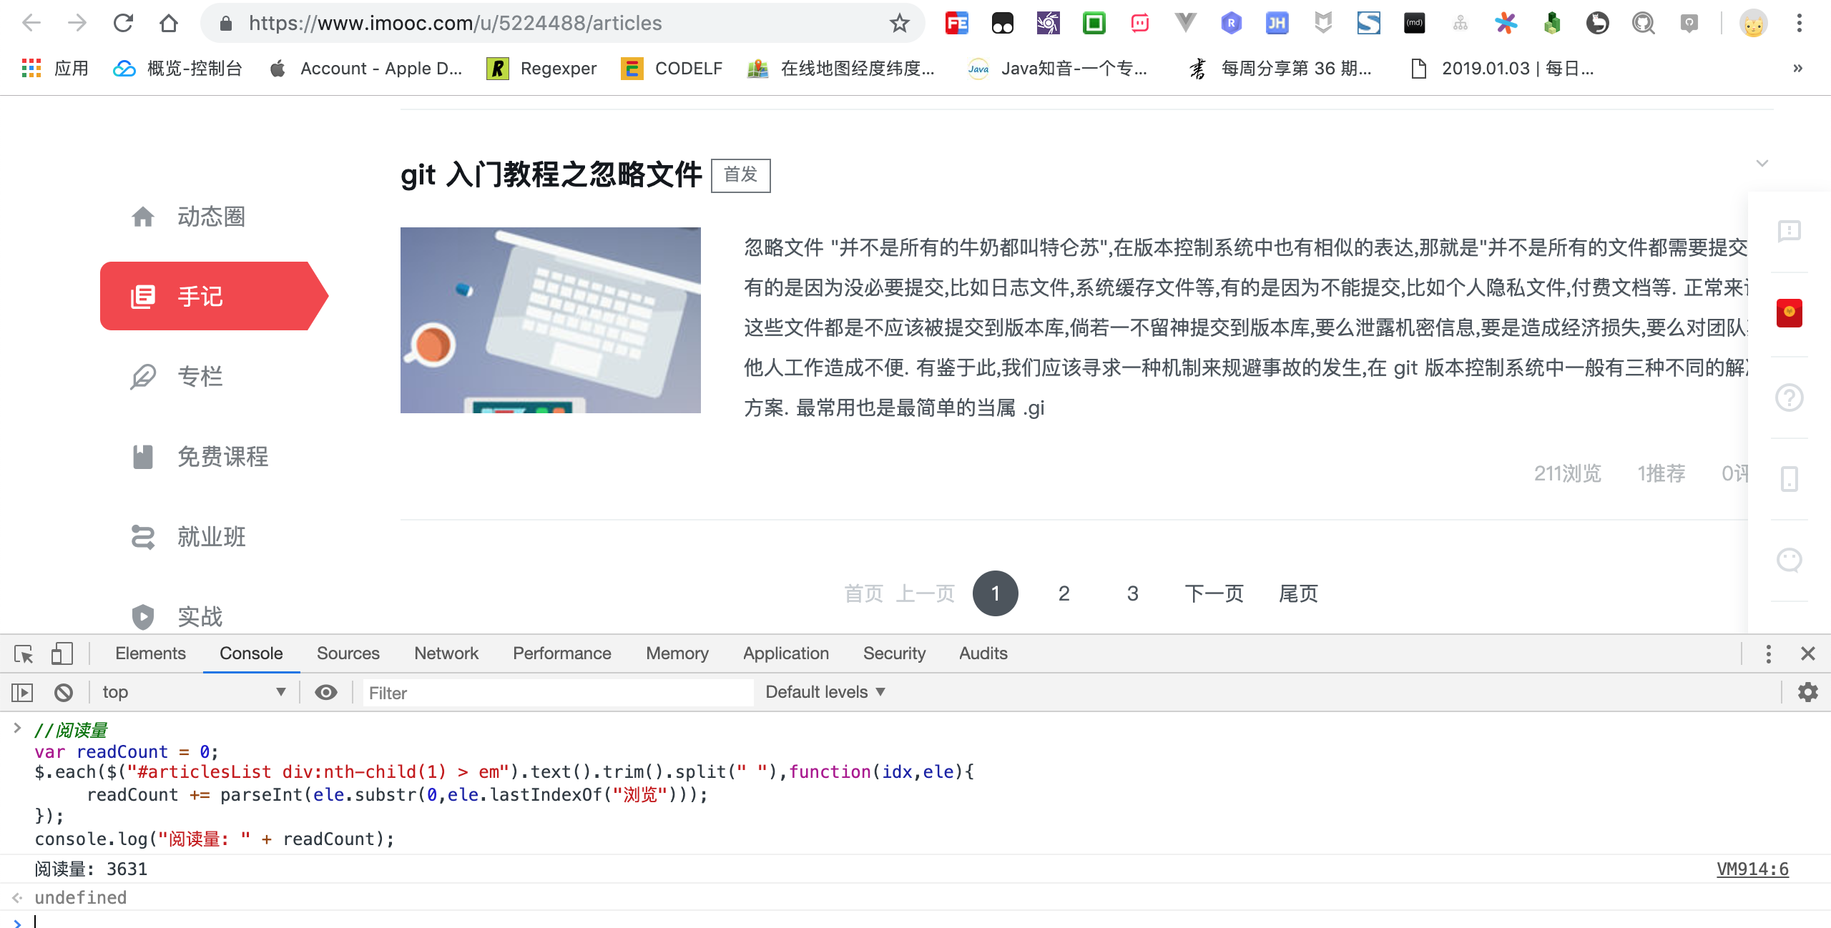Click the 下一页 next page link
Screen dimensions: 1831x928
click(x=1214, y=593)
